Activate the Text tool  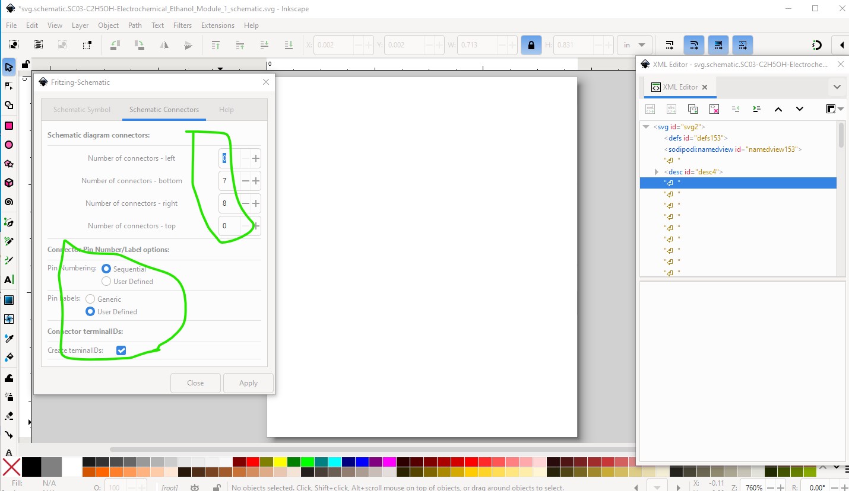pyautogui.click(x=9, y=279)
